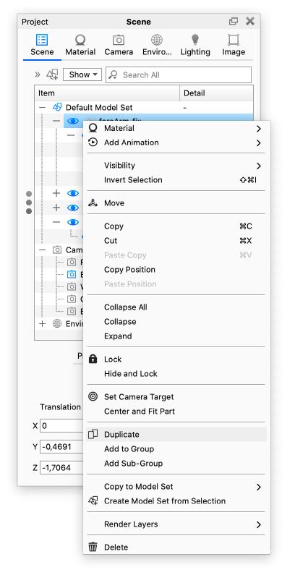
Task: Click the Translation X value field
Action: tap(62, 426)
